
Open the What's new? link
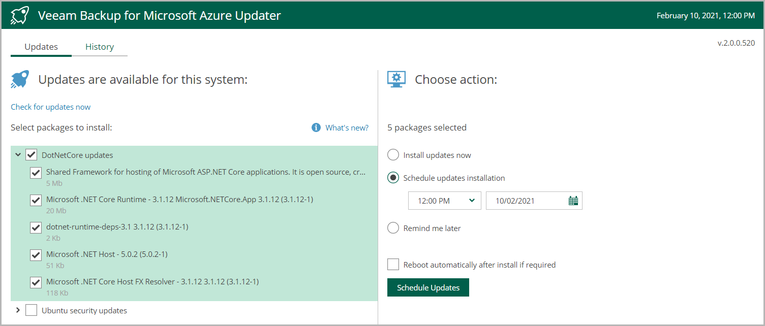347,127
